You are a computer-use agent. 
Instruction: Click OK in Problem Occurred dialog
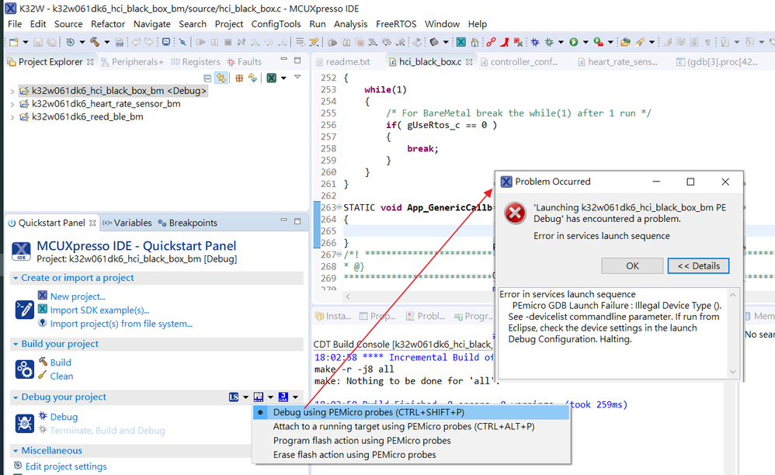pyautogui.click(x=632, y=265)
